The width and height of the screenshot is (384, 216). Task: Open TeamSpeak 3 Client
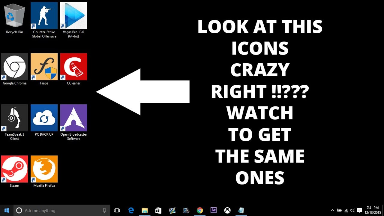14,118
